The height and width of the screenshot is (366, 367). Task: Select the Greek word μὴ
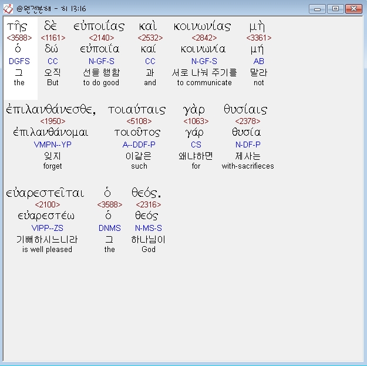tap(257, 26)
